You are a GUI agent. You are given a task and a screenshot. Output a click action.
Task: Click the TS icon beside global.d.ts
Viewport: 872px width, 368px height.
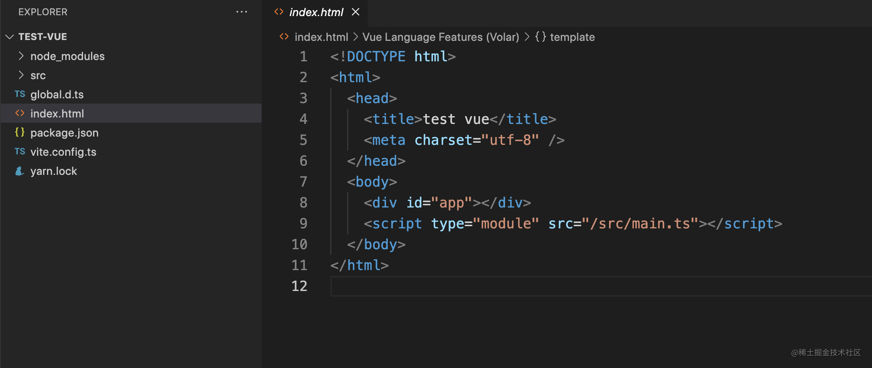pyautogui.click(x=20, y=94)
